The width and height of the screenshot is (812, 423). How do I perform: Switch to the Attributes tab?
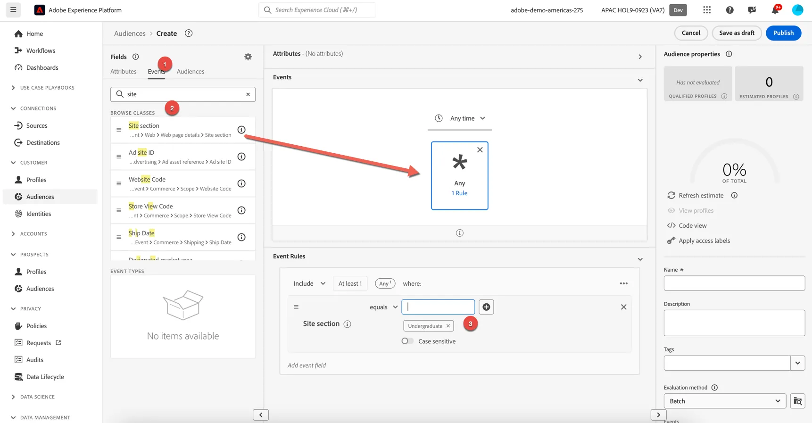(124, 72)
